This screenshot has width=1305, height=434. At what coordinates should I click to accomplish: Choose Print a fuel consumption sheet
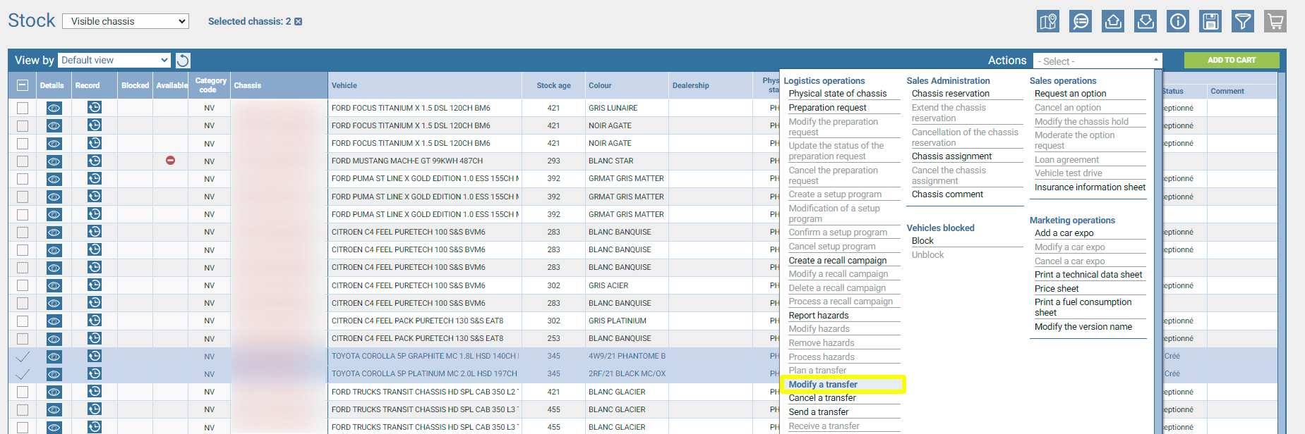(x=1083, y=307)
